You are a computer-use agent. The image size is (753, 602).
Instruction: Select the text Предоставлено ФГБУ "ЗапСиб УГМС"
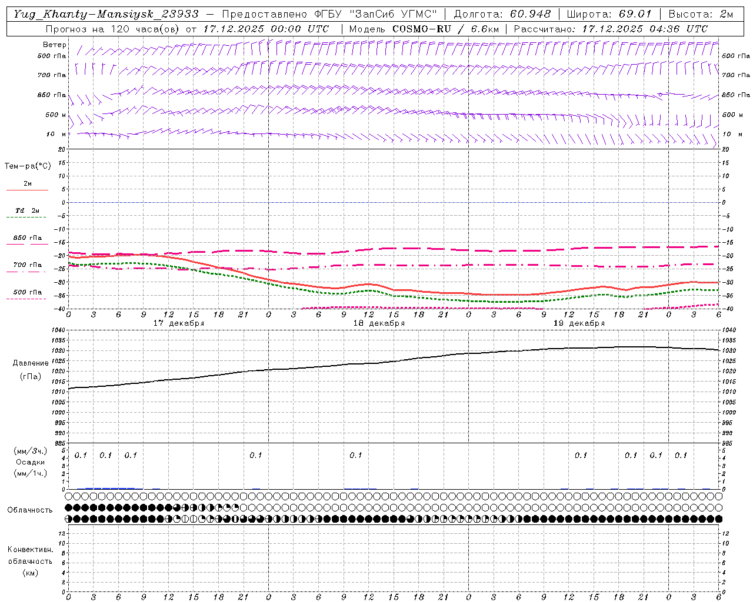[x=329, y=14]
